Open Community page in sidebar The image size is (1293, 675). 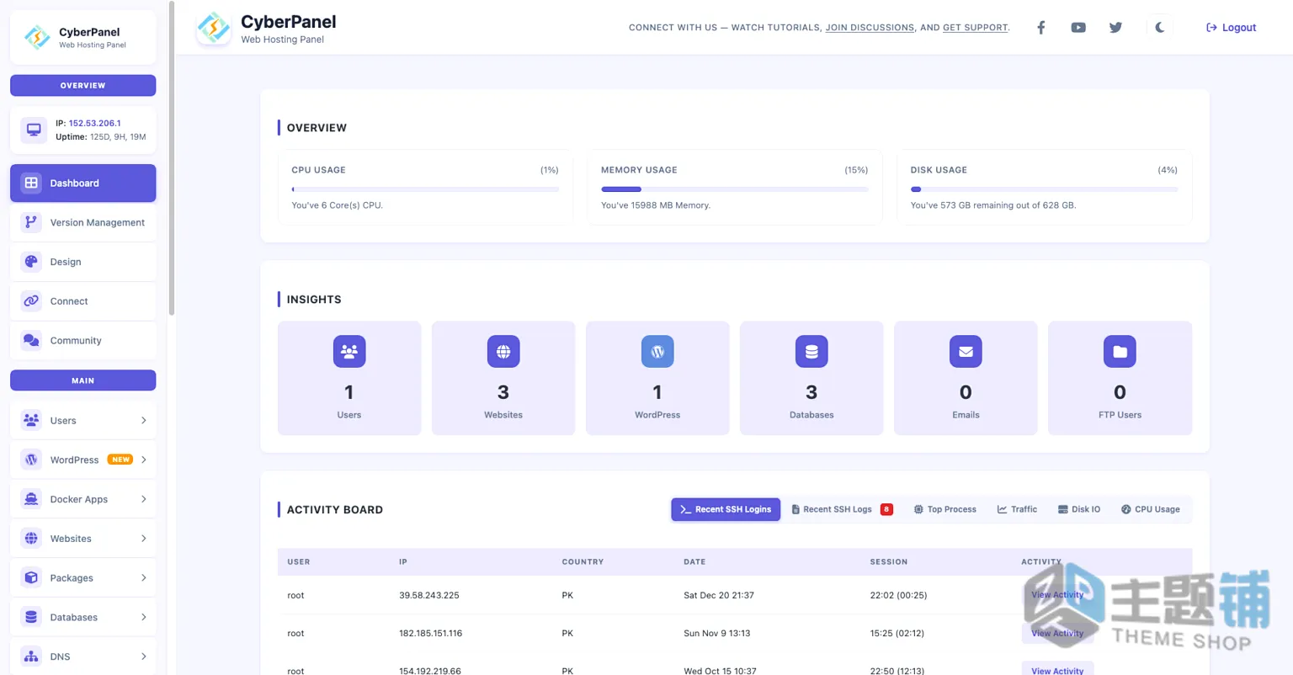pos(82,341)
